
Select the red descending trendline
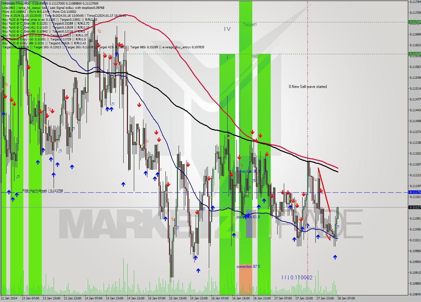324,190
